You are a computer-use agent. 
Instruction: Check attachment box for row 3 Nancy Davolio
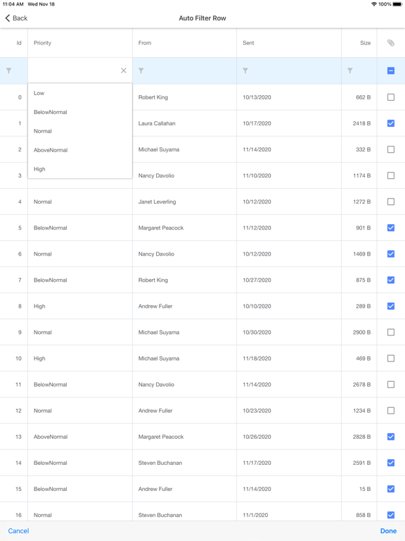tap(391, 175)
